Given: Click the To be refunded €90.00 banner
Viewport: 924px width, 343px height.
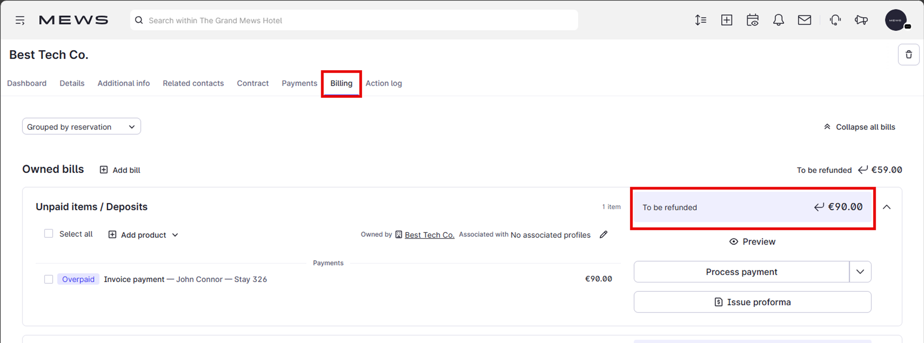Looking at the screenshot, I should tap(752, 207).
